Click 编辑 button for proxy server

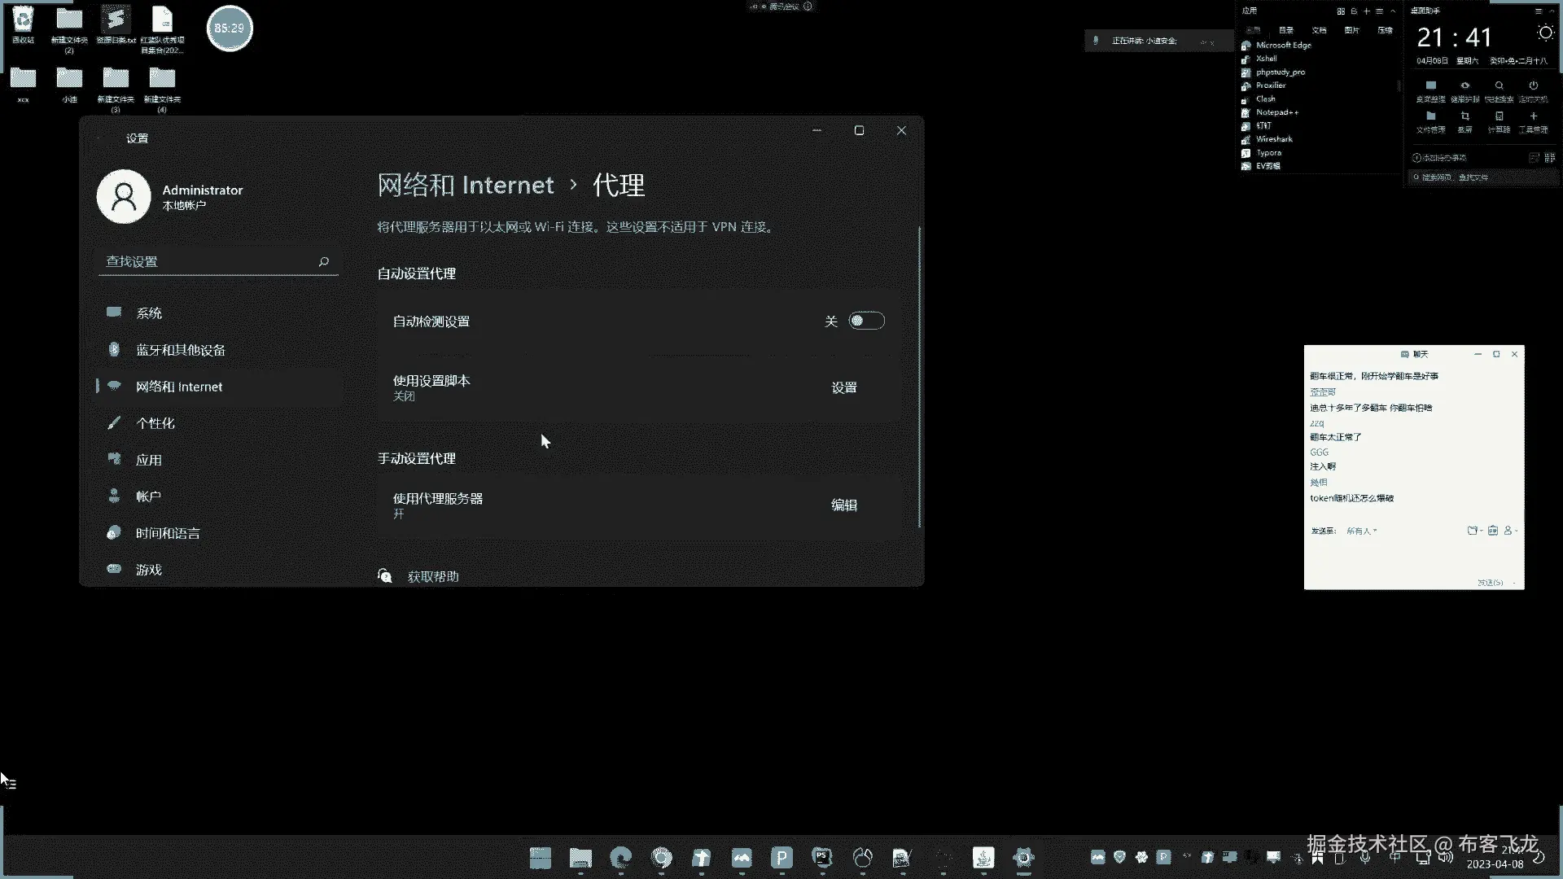click(843, 505)
